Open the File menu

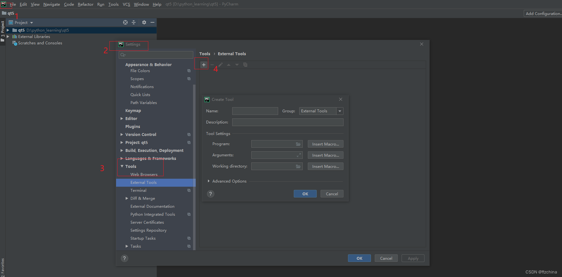coord(13,4)
